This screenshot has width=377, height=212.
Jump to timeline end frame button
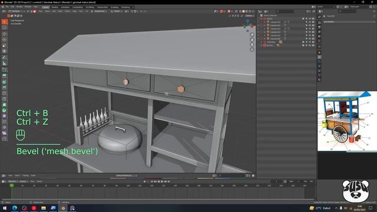coord(169,181)
